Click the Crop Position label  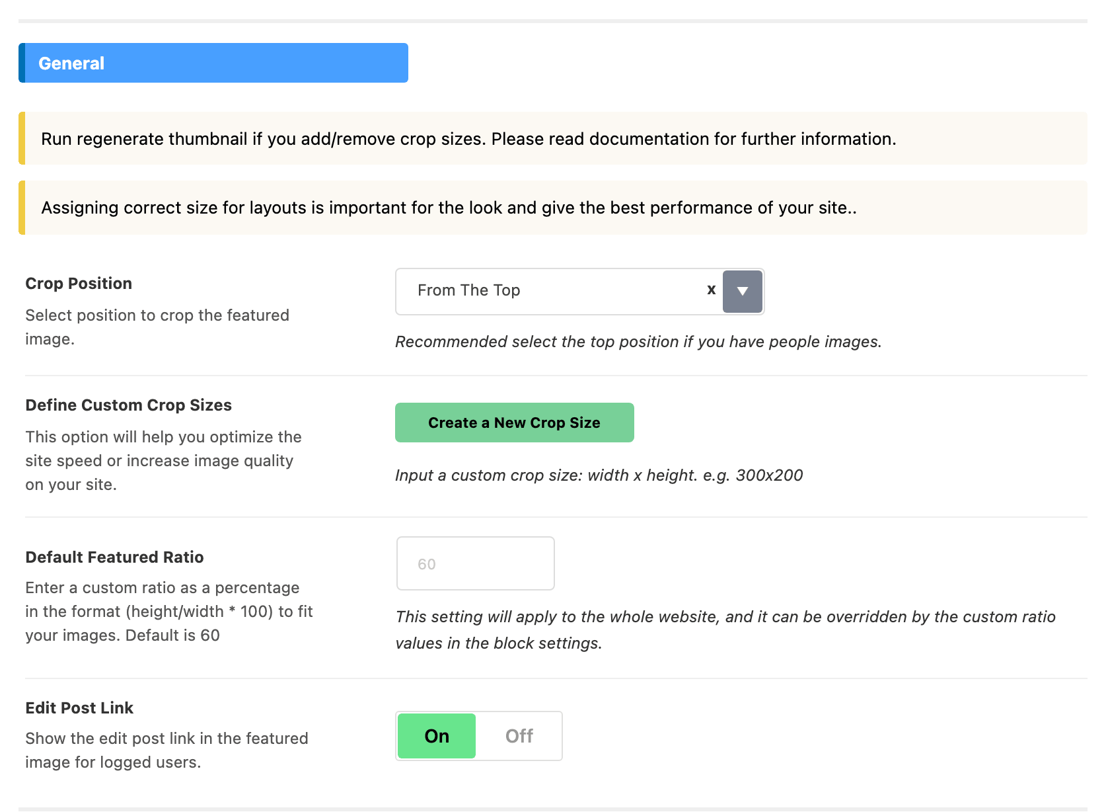(x=79, y=283)
